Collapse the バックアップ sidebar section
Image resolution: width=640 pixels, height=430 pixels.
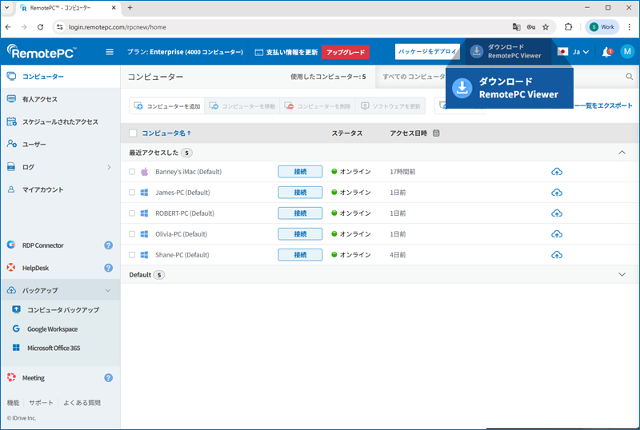108,290
